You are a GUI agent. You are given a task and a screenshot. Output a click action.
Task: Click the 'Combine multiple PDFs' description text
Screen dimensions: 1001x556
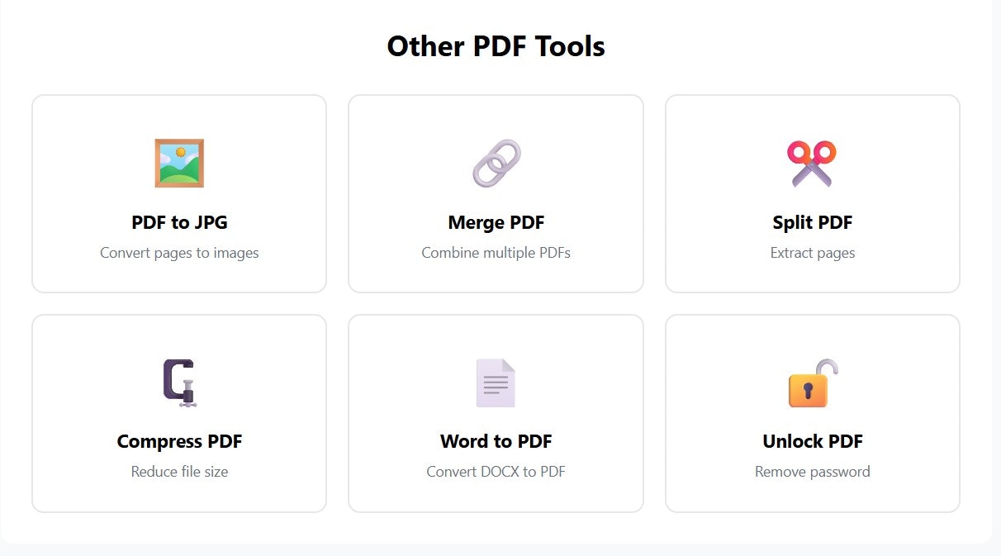click(495, 253)
